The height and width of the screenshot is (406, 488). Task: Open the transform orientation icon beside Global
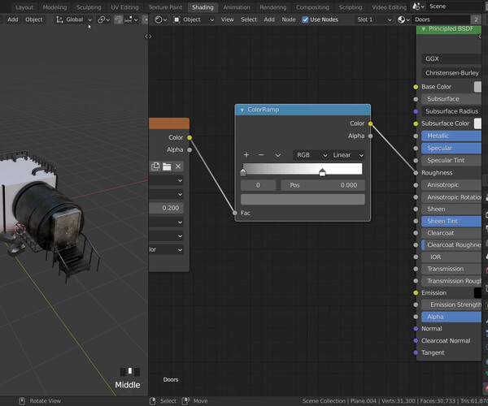click(59, 19)
